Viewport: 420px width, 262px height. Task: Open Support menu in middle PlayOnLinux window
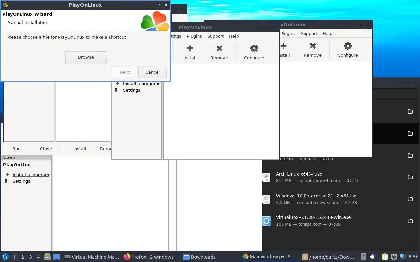pos(216,36)
